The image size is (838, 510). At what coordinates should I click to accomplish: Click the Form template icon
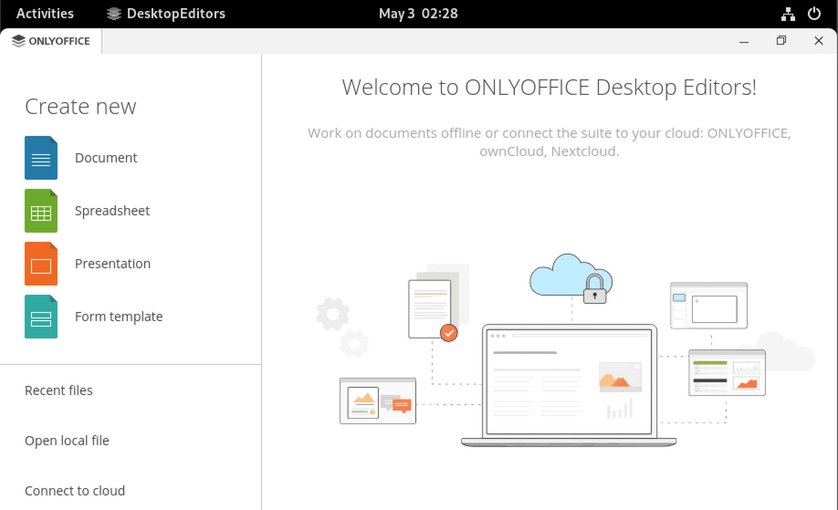[41, 317]
